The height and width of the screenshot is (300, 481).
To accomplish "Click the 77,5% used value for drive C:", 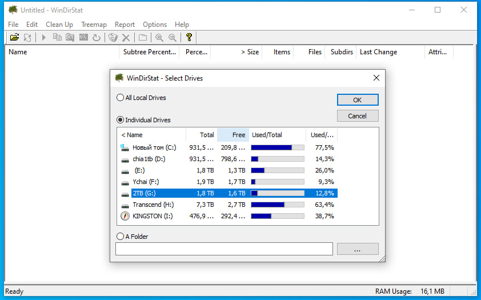I will [x=324, y=147].
